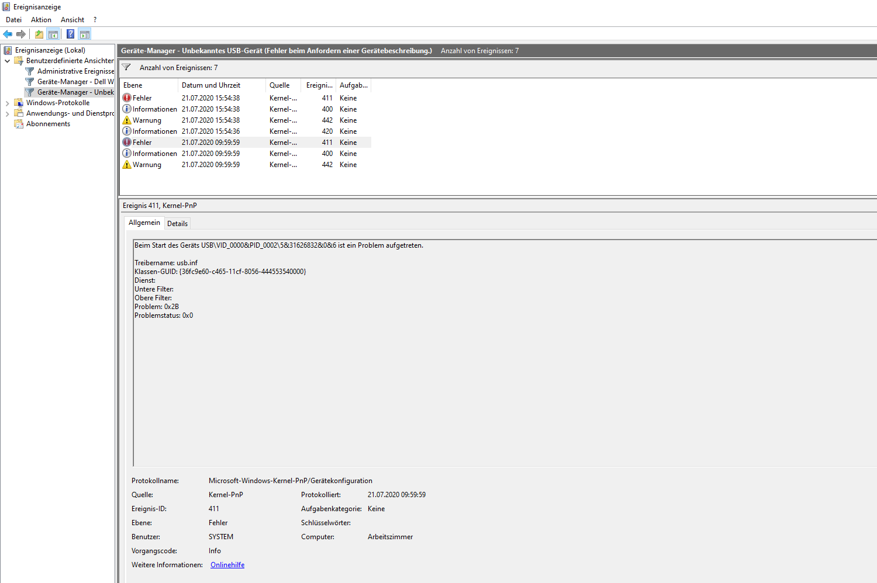Toggle the console tree show/hide icon

(x=53, y=34)
